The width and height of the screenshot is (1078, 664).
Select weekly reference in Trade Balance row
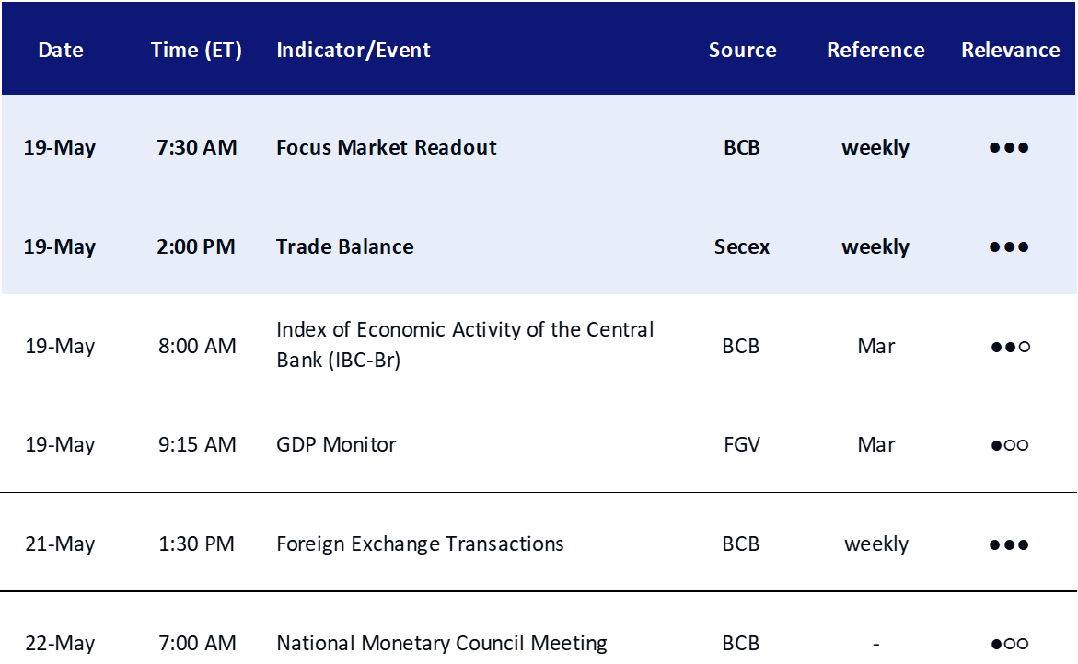875,246
